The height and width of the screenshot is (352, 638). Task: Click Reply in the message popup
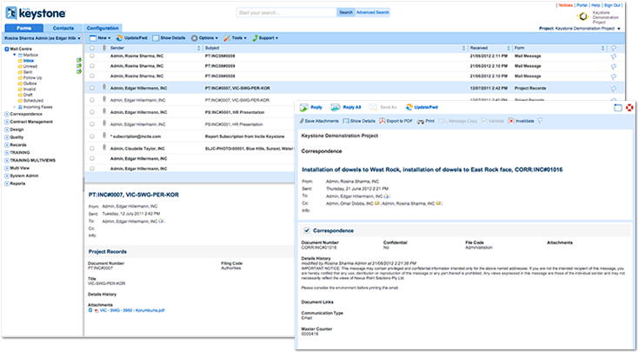coord(312,108)
